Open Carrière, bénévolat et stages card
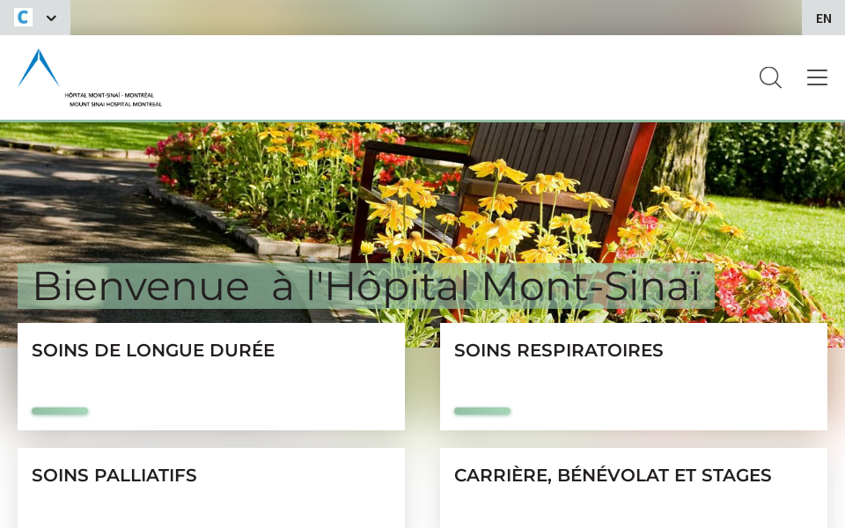 (634, 488)
